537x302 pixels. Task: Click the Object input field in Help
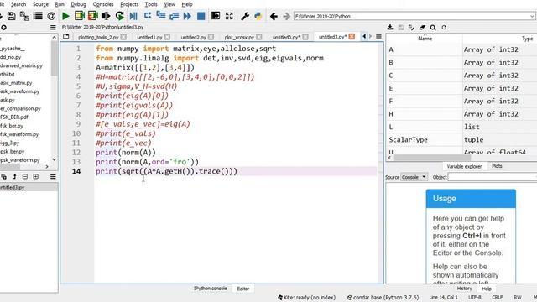pos(493,177)
